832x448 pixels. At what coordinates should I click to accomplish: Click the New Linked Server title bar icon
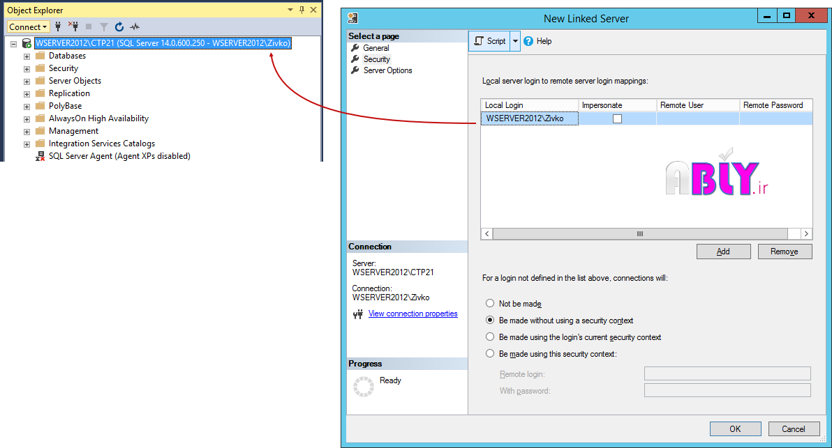(353, 18)
